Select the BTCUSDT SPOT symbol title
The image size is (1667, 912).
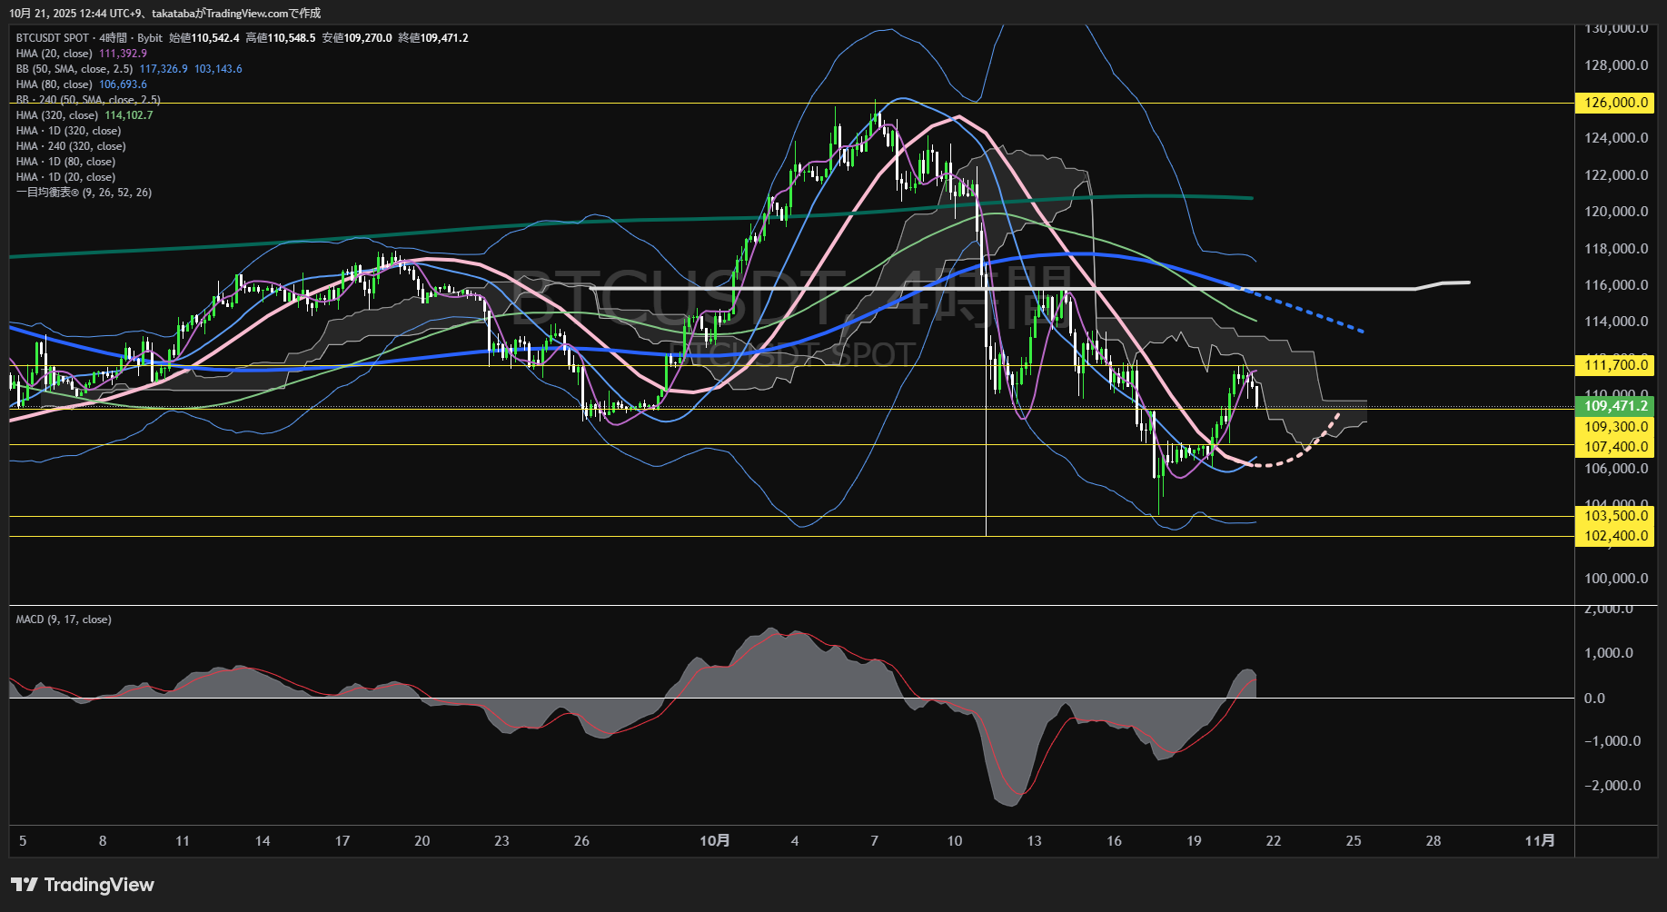point(53,38)
